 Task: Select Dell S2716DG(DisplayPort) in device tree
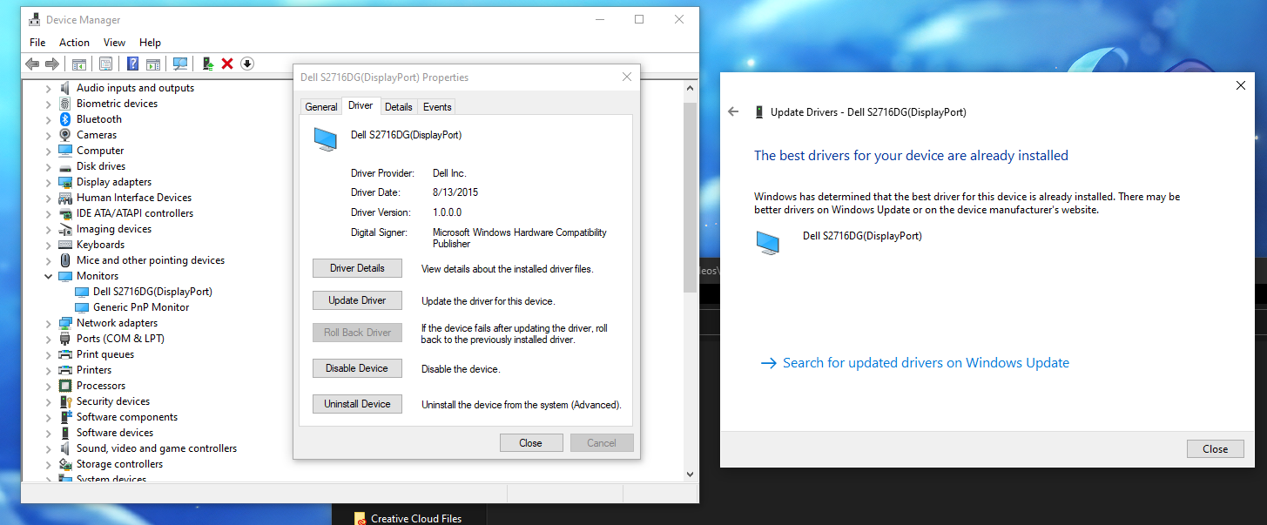[x=152, y=292]
